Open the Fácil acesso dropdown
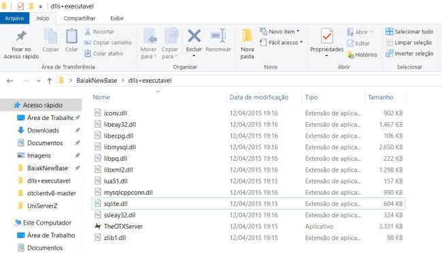Viewport: 442px width, 253px height. (x=281, y=43)
